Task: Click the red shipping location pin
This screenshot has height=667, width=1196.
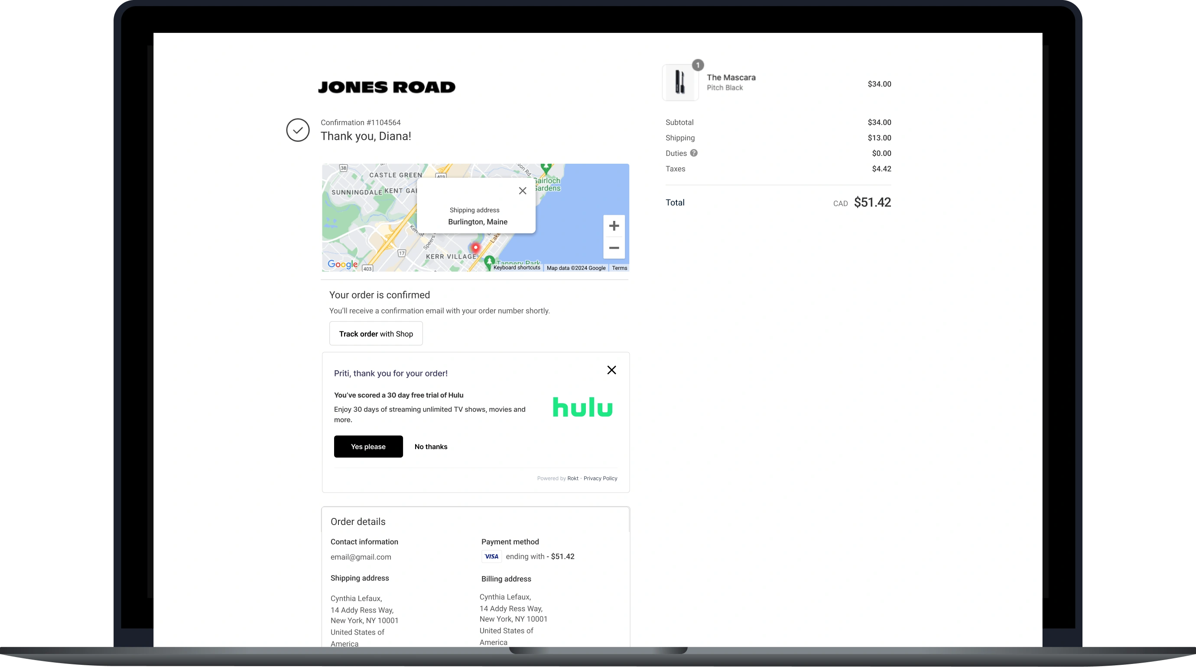Action: coord(475,247)
